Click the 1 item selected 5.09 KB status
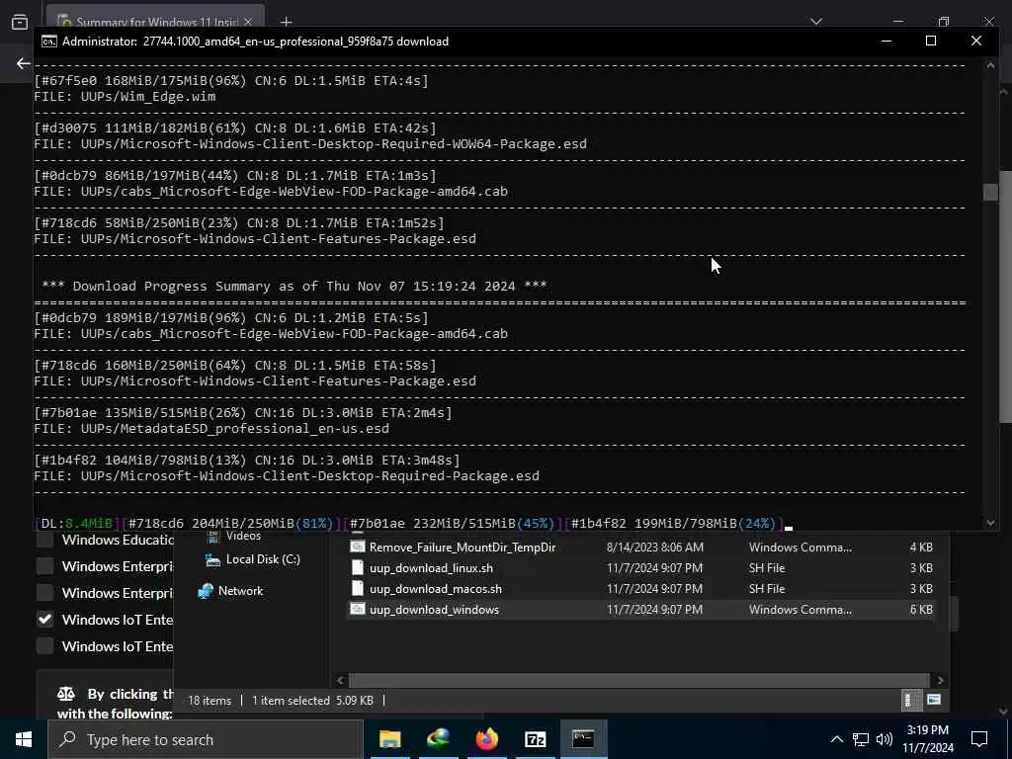Image resolution: width=1012 pixels, height=759 pixels. 312,701
